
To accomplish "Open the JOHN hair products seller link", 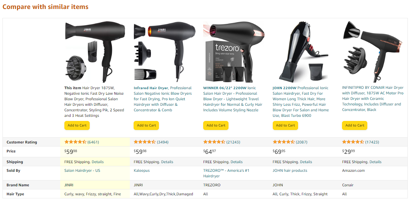I will click(290, 170).
